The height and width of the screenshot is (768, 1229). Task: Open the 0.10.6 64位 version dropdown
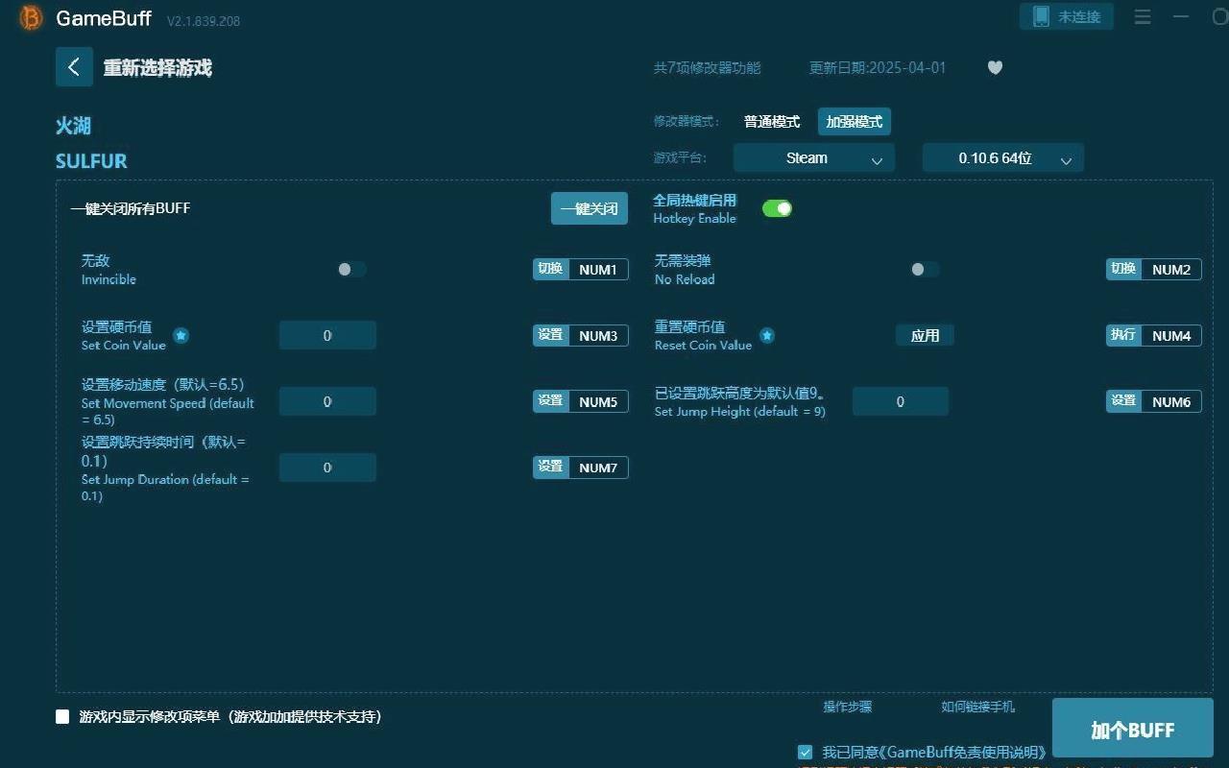[1003, 158]
